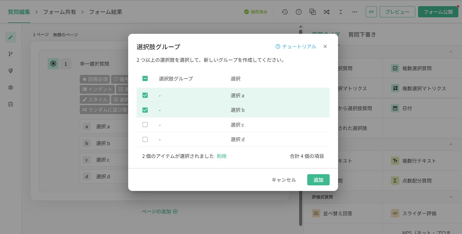Screen dimensions: 462x234
Task: Switch to 質問下書き tab
Action: tap(362, 35)
